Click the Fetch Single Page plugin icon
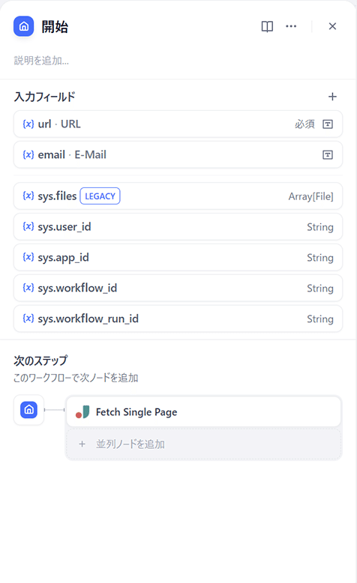The image size is (357, 583). click(82, 412)
